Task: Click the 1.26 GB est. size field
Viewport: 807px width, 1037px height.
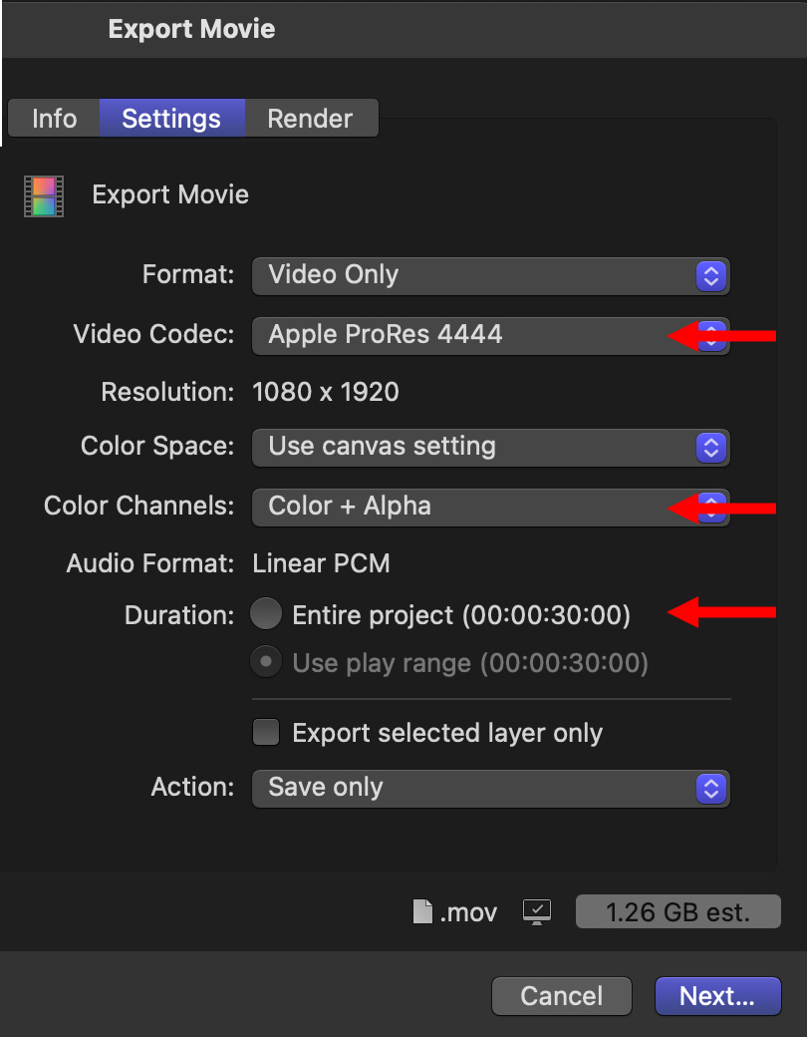Action: click(677, 911)
